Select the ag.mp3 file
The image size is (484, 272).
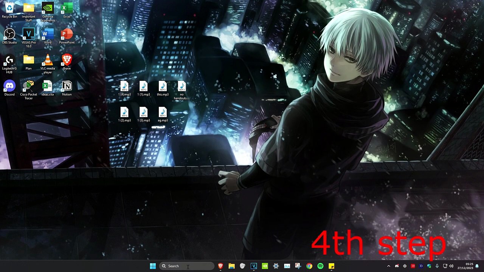pyautogui.click(x=163, y=114)
